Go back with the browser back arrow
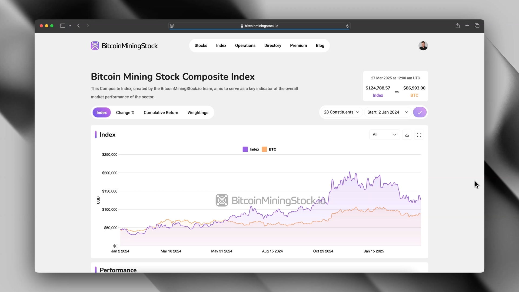This screenshot has width=519, height=292. (x=79, y=26)
